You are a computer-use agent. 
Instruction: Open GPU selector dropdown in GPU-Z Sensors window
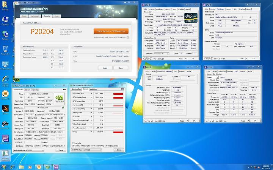point(87,150)
